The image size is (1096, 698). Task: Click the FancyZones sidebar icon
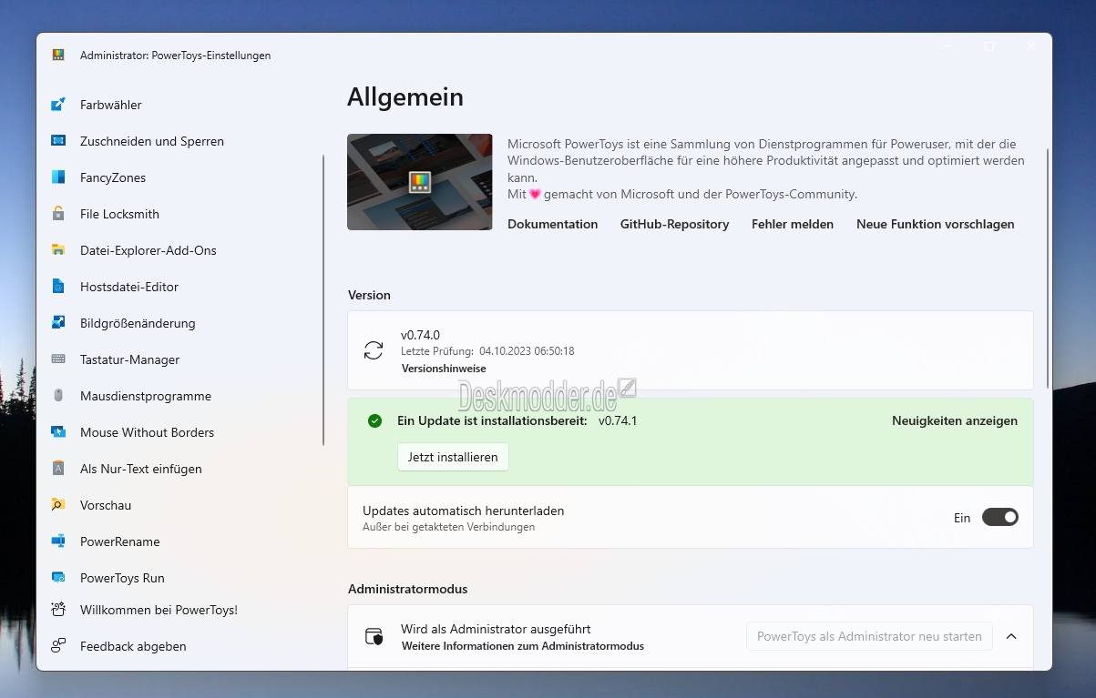pyautogui.click(x=58, y=177)
